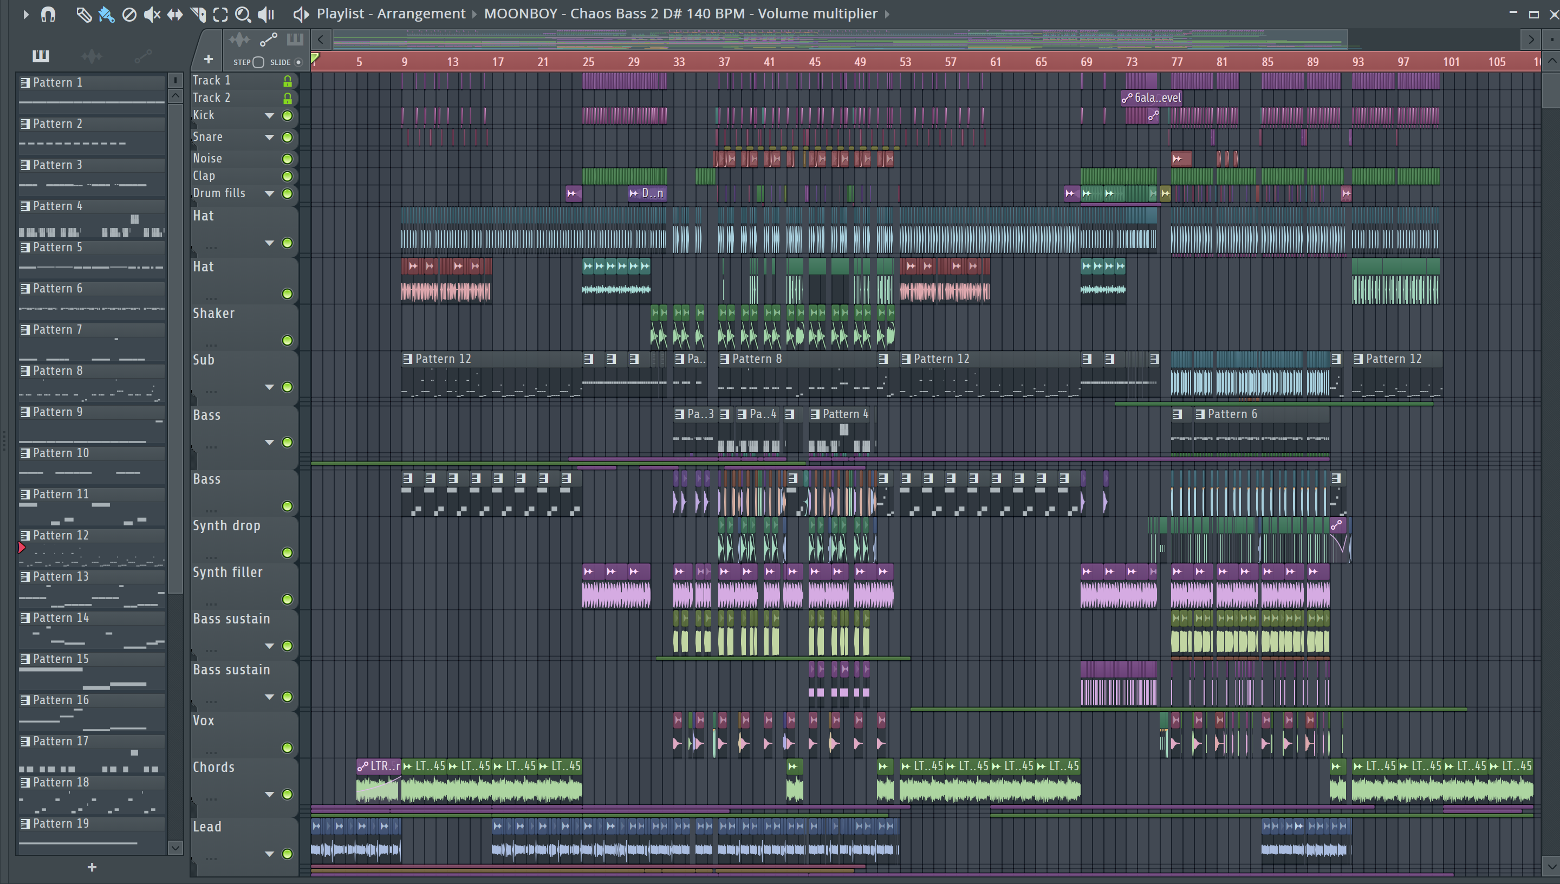The width and height of the screenshot is (1560, 884).
Task: Mute the Vox track
Action: (288, 748)
